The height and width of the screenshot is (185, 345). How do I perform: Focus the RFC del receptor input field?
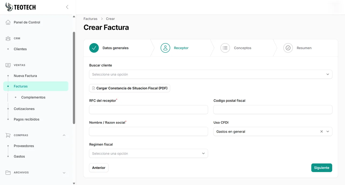(x=148, y=110)
